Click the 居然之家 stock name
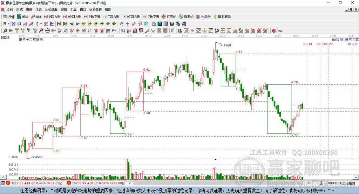The width and height of the screenshot is (359, 194). [x=352, y=40]
